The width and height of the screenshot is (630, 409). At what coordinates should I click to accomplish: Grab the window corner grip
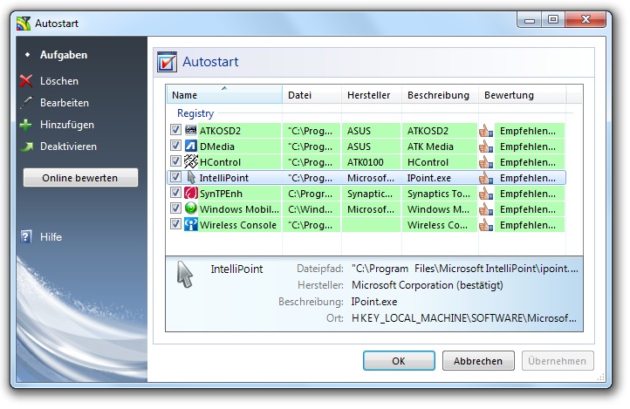coord(601,378)
